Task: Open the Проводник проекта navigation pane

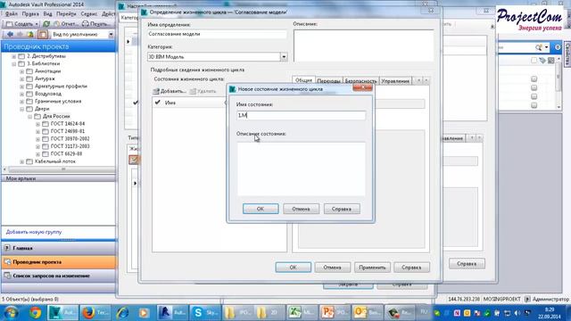Action: pos(59,262)
